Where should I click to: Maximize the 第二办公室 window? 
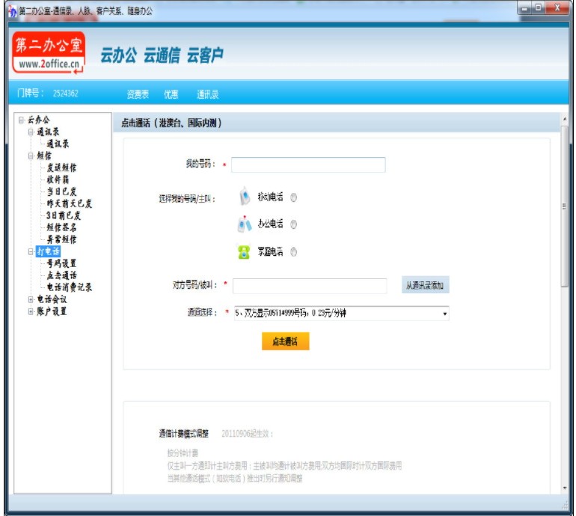[539, 8]
